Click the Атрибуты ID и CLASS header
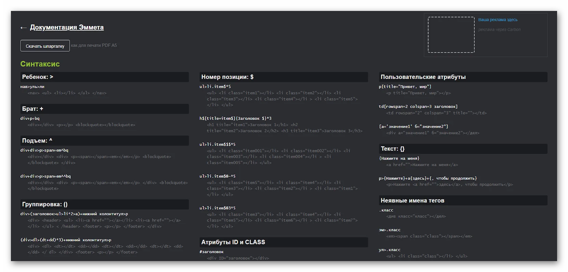568x272 pixels. pyautogui.click(x=284, y=242)
